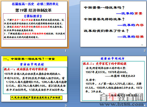
Task: Open slide 4 about 困窘的中国城市
Action: point(114,79)
